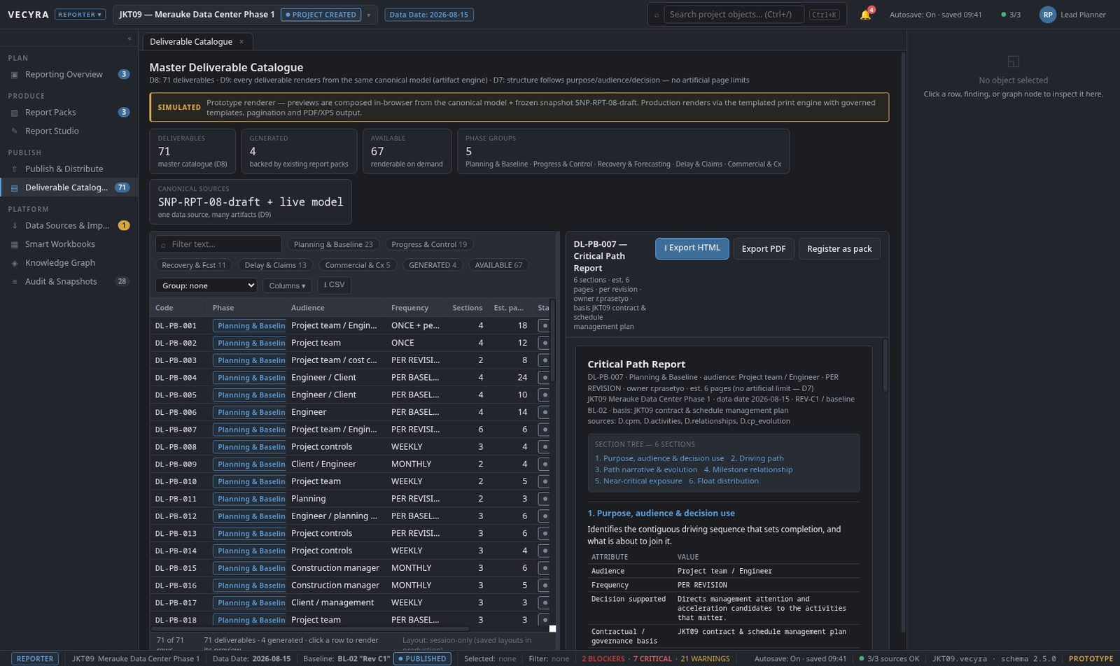
Task: Select the DL-PB-004 row code
Action: [176, 378]
